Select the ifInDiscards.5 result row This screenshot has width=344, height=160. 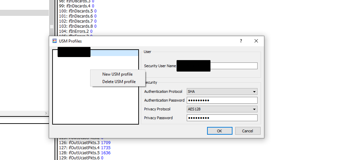tap(80, 11)
